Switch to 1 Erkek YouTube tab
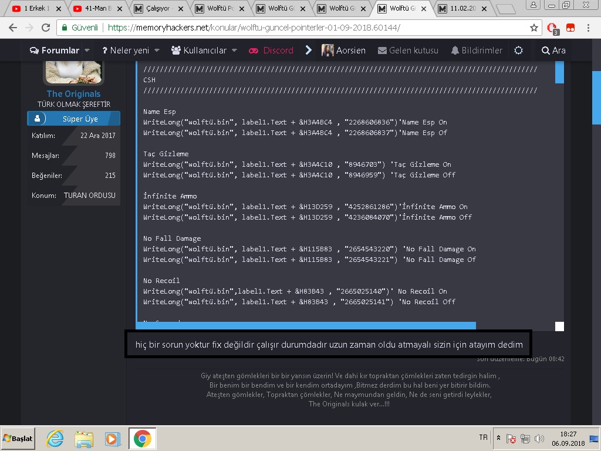 point(33,8)
